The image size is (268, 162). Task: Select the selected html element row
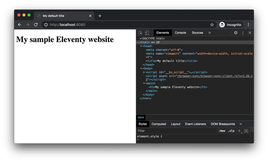[x=195, y=42]
